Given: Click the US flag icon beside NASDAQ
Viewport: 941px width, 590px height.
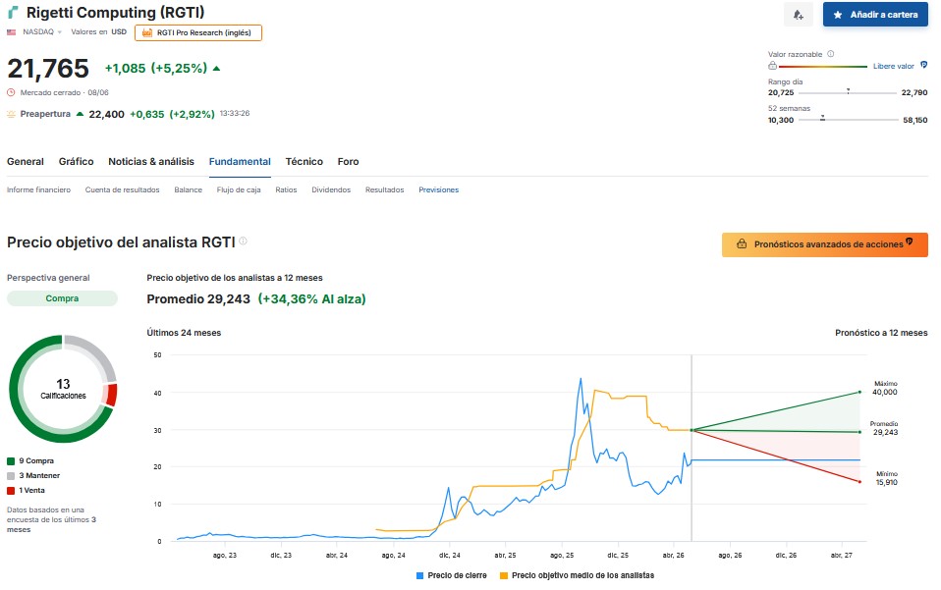Looking at the screenshot, I should [12, 32].
